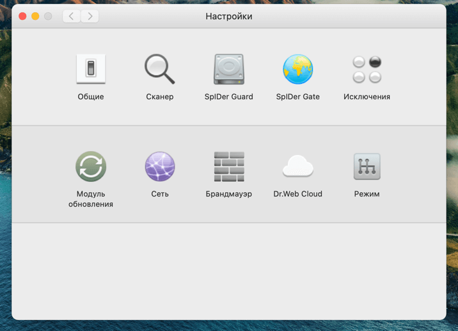Image resolution: width=458 pixels, height=331 pixels.
Task: Go forward with the right chevron button
Action: pos(90,16)
